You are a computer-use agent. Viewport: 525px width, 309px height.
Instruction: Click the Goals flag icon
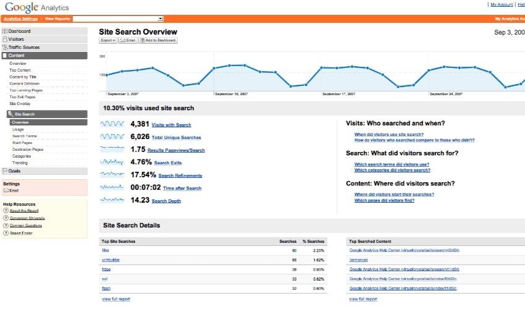point(5,171)
